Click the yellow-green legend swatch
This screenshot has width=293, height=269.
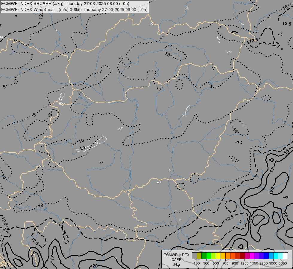[x=213, y=256]
